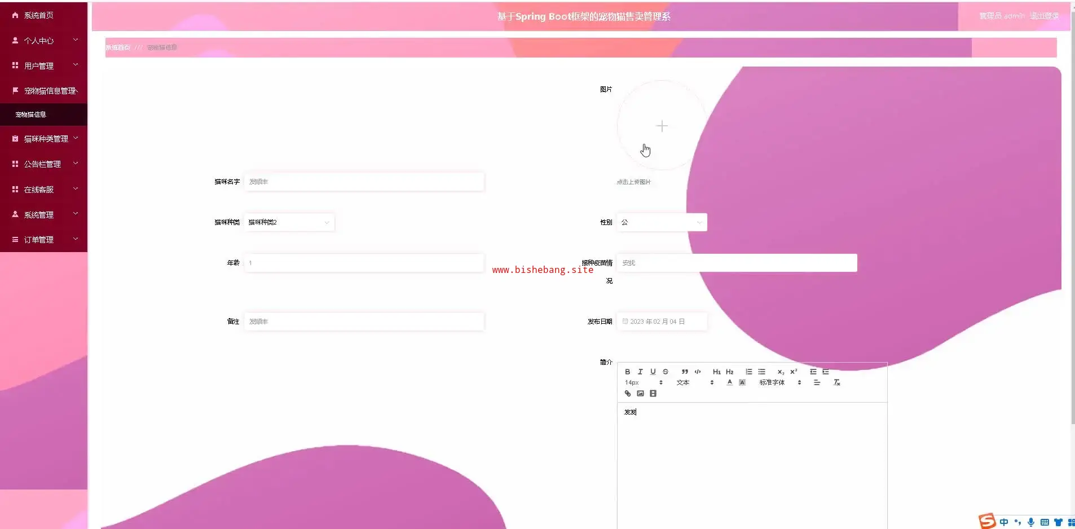Focus the 年龄 input field

pyautogui.click(x=364, y=263)
